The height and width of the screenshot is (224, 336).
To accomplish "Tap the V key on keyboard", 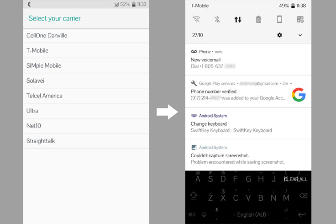I will 248,198.
